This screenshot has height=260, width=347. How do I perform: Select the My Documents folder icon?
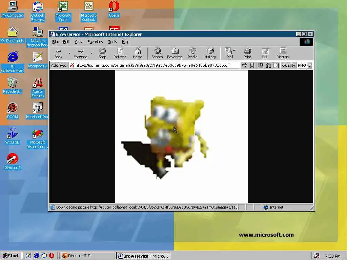[x=12, y=35]
